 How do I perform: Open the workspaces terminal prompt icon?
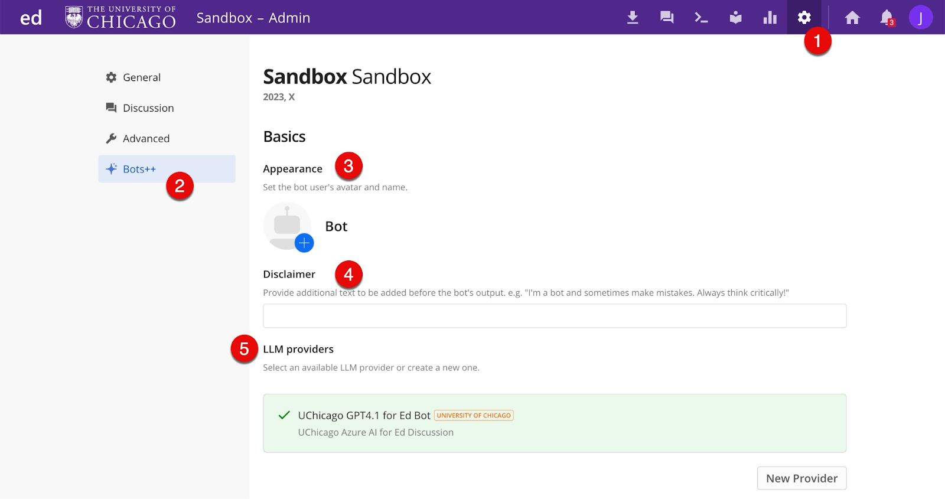(701, 18)
